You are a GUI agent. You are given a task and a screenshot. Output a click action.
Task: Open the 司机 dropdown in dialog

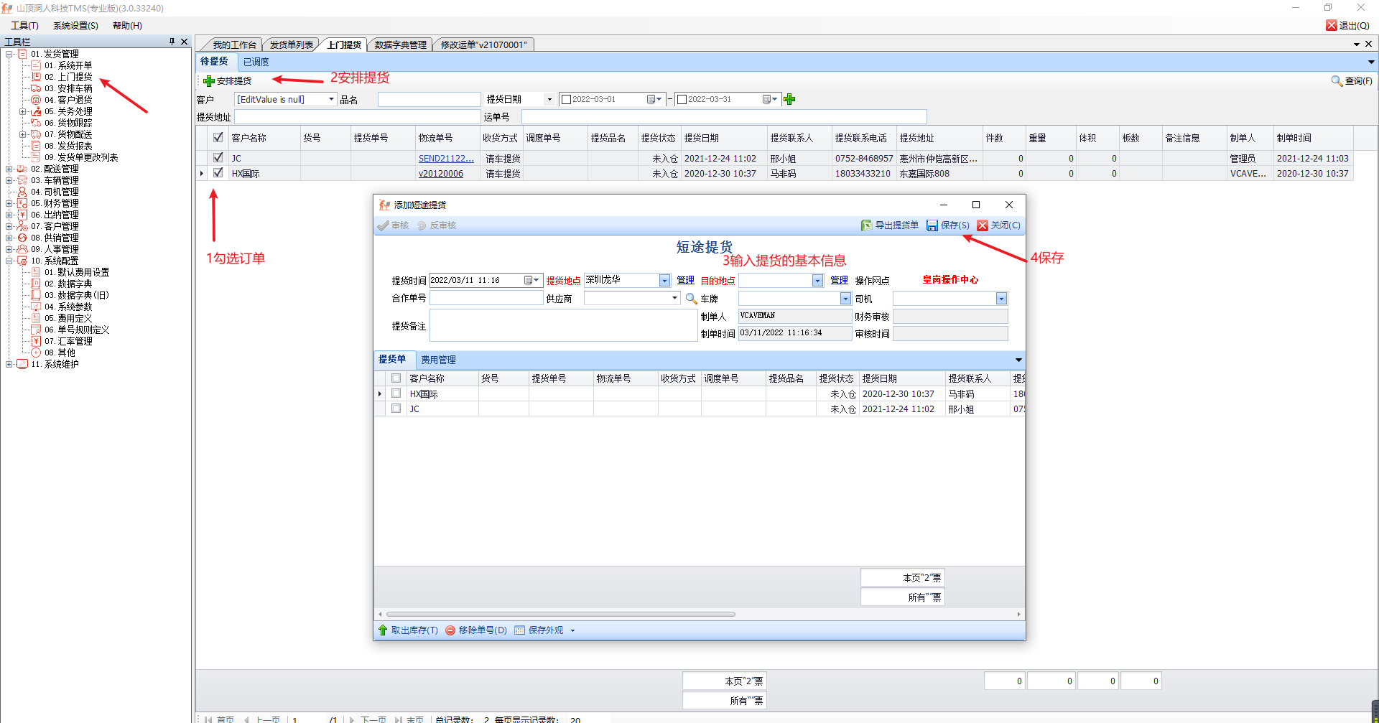(1001, 299)
